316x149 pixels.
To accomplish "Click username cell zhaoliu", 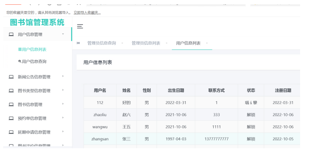I will (100, 115).
